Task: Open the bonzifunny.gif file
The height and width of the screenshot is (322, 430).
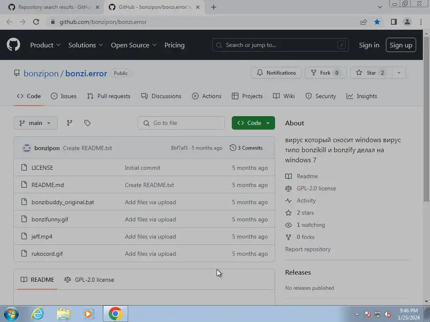Action: [50, 219]
